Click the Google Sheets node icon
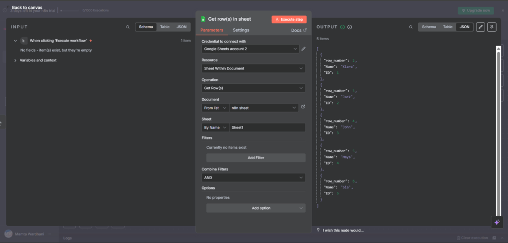Image resolution: width=508 pixels, height=243 pixels. click(x=203, y=19)
